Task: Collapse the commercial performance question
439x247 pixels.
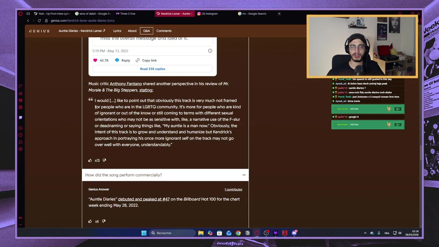Action: coord(244,175)
